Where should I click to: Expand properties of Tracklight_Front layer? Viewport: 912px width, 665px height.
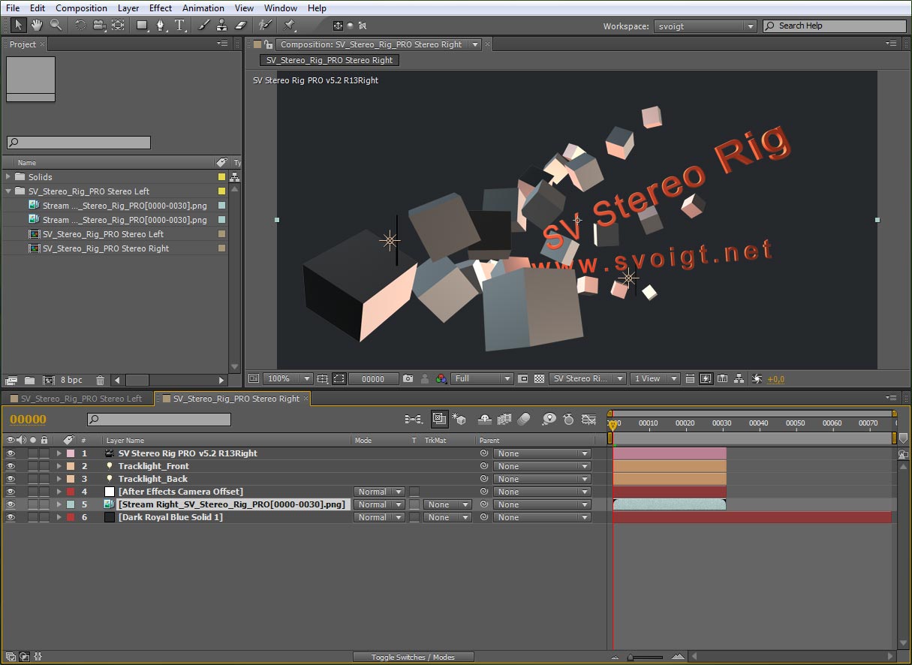click(59, 466)
